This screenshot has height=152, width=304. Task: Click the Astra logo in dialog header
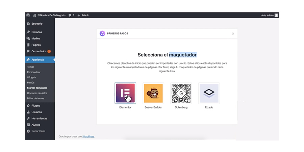click(102, 33)
